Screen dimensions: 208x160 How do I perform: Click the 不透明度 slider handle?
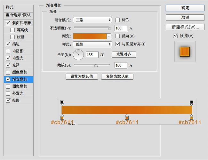point(109,28)
